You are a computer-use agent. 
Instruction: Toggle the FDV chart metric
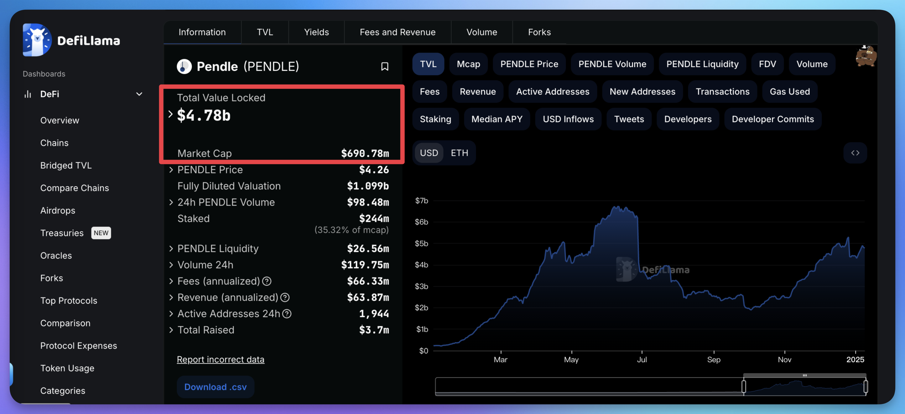click(x=767, y=64)
